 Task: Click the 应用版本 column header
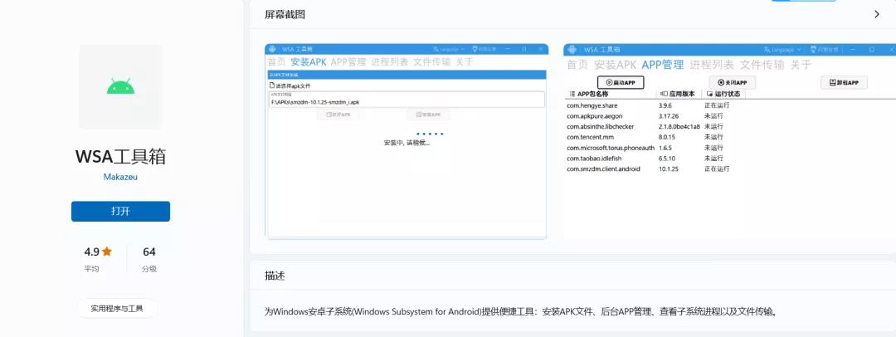[x=679, y=94]
